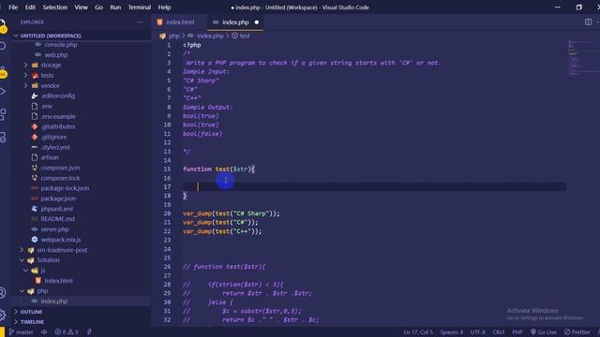600x337 pixels.
Task: Open the .env file
Action: [x=46, y=106]
